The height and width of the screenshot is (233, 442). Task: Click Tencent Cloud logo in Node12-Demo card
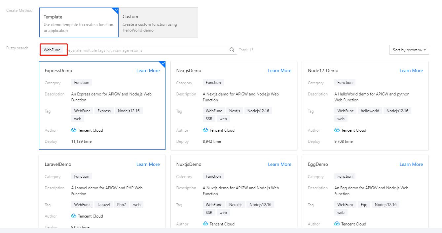tap(337, 130)
